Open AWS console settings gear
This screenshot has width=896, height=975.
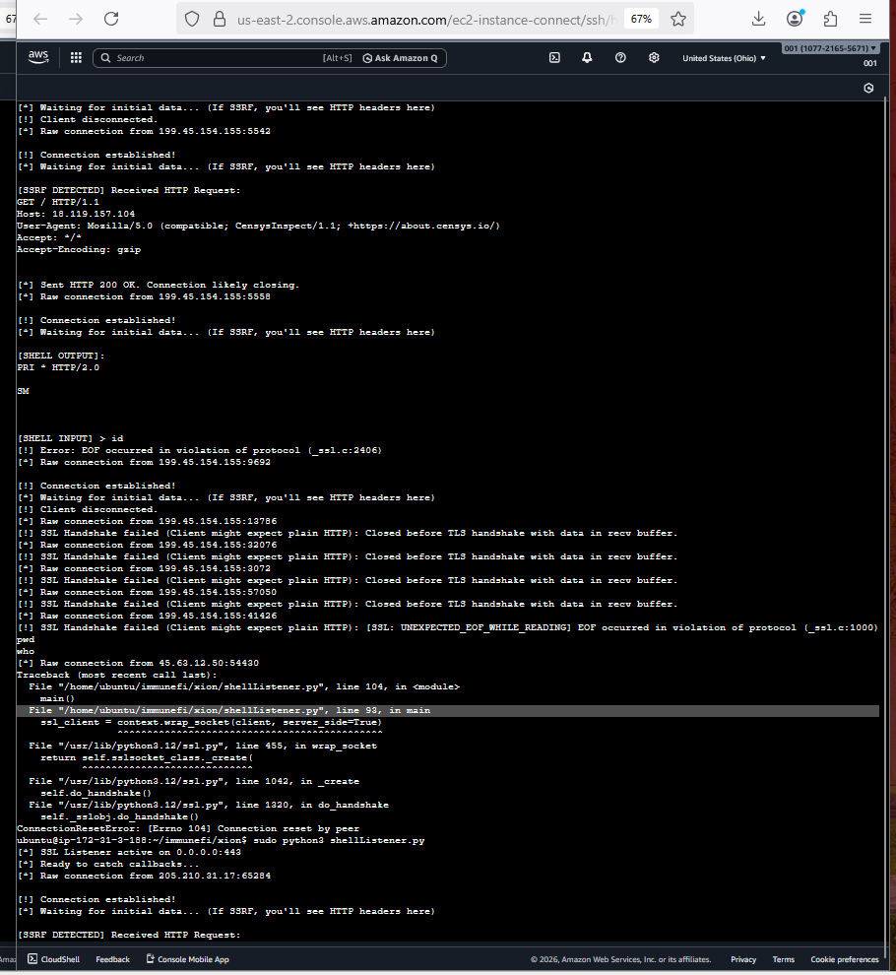click(x=654, y=58)
